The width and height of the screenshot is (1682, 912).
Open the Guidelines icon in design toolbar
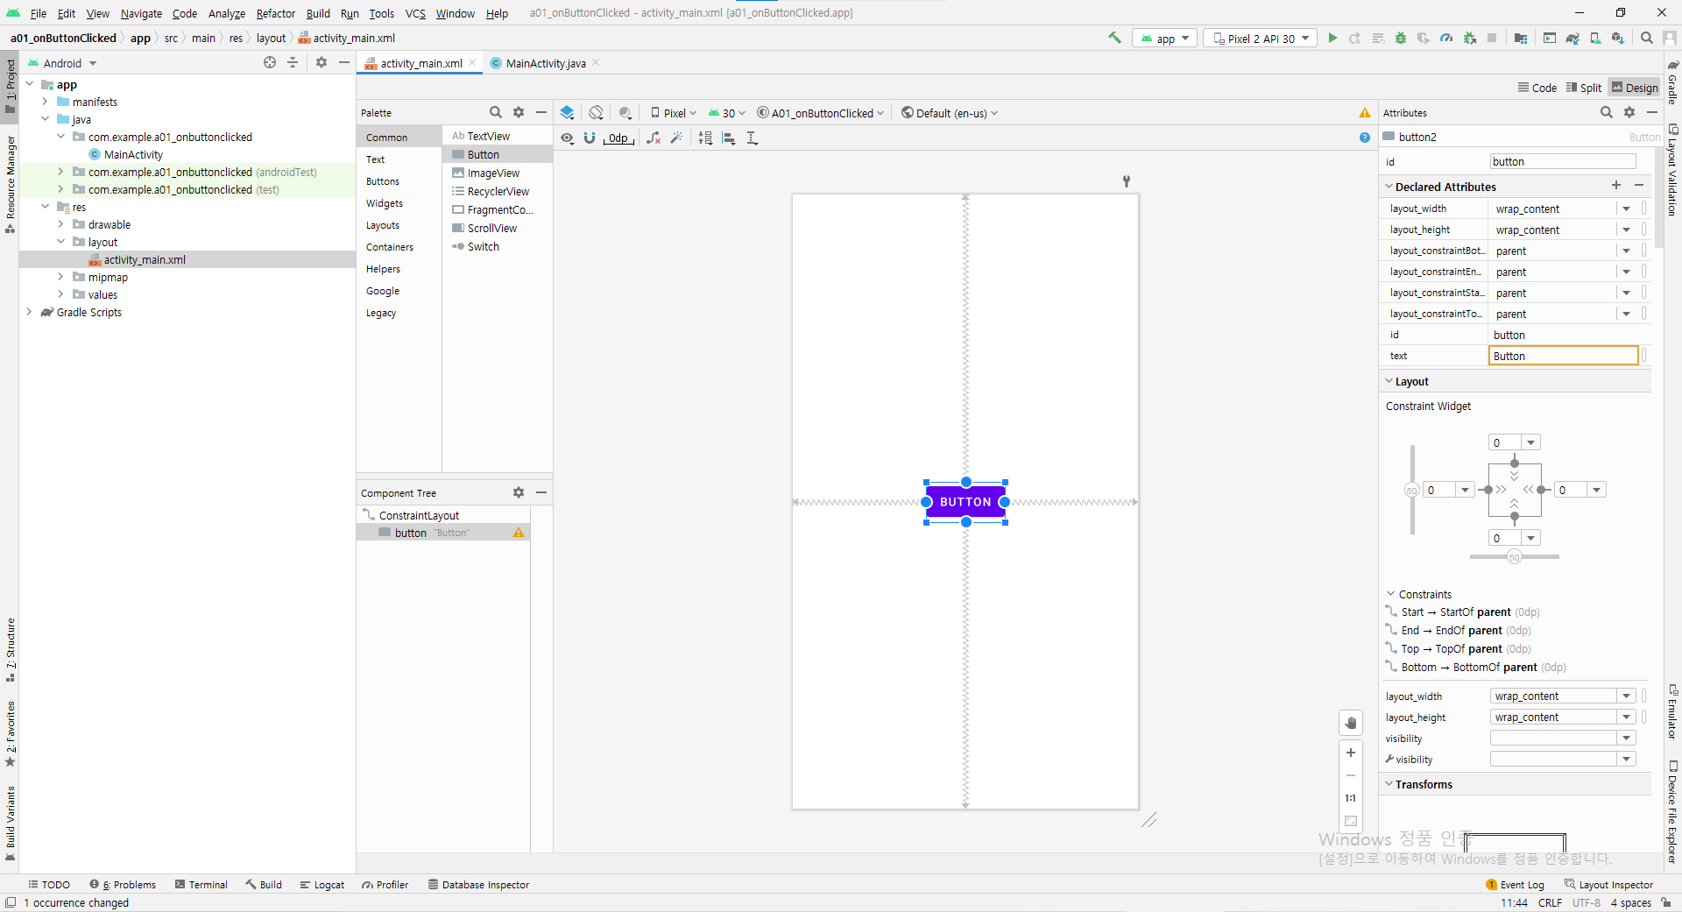coord(753,138)
